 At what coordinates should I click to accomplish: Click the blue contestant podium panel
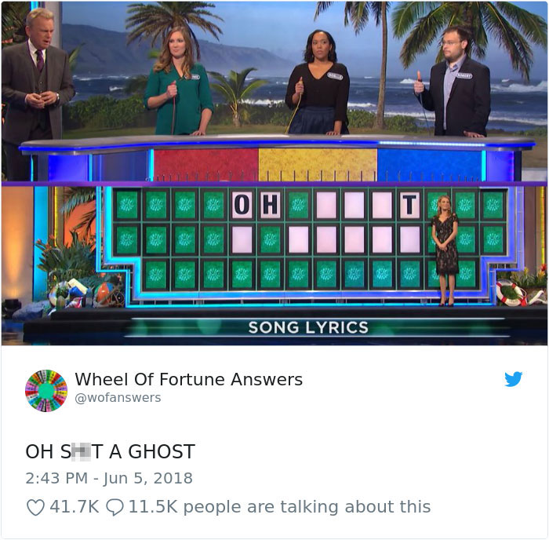(430, 165)
